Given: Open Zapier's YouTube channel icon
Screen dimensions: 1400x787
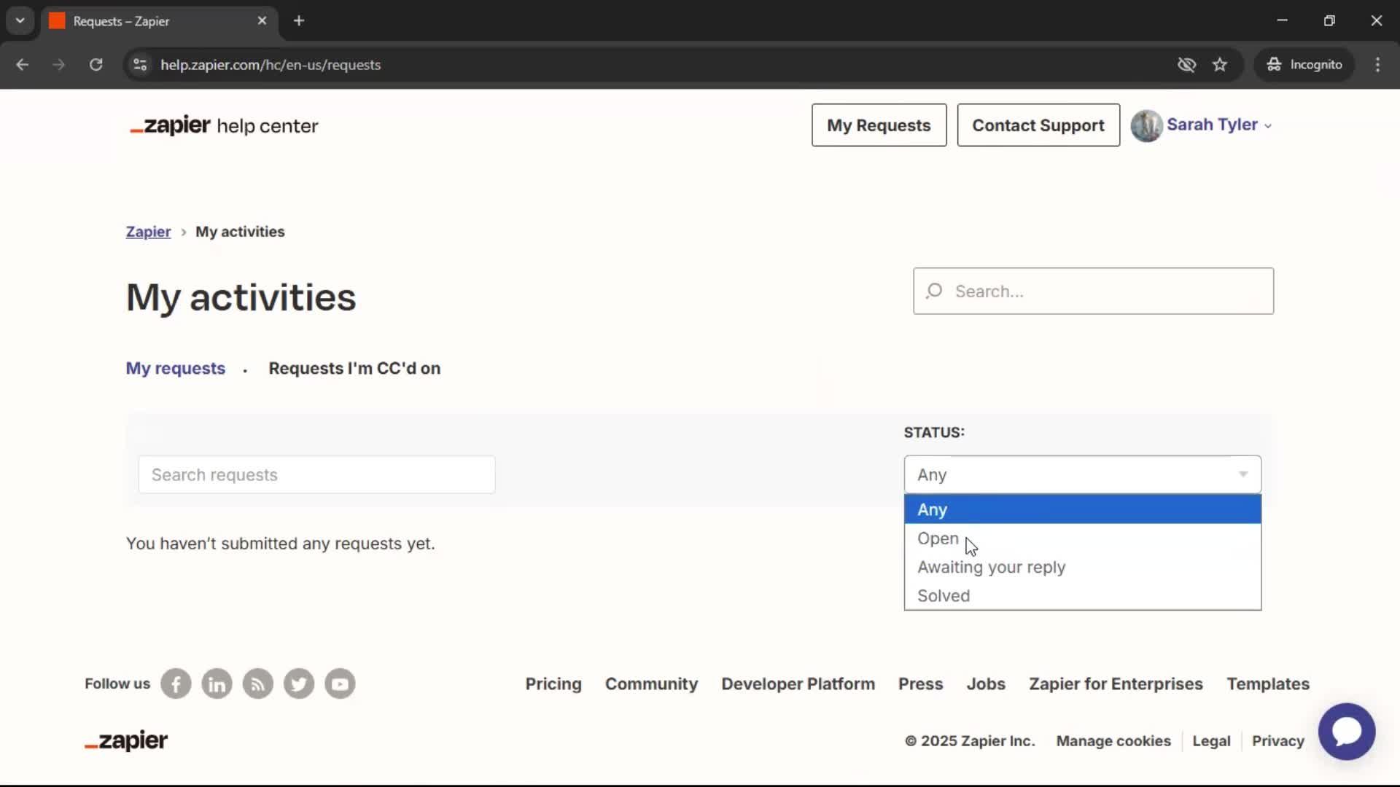Looking at the screenshot, I should click(x=340, y=684).
